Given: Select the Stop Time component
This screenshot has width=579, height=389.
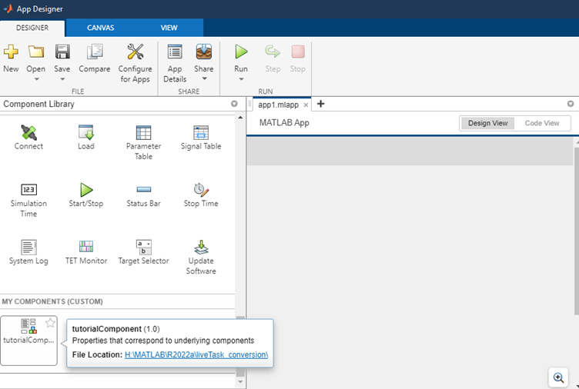Looking at the screenshot, I should click(201, 195).
